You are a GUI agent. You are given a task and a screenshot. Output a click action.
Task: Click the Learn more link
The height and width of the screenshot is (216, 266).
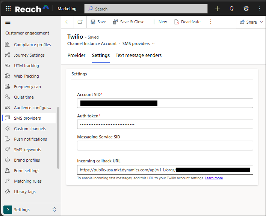click(213, 178)
